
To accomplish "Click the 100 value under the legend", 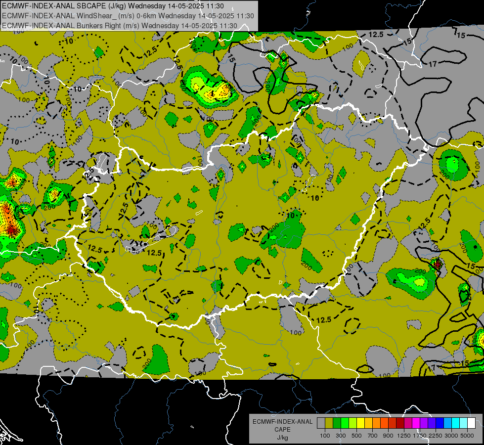I will (325, 436).
